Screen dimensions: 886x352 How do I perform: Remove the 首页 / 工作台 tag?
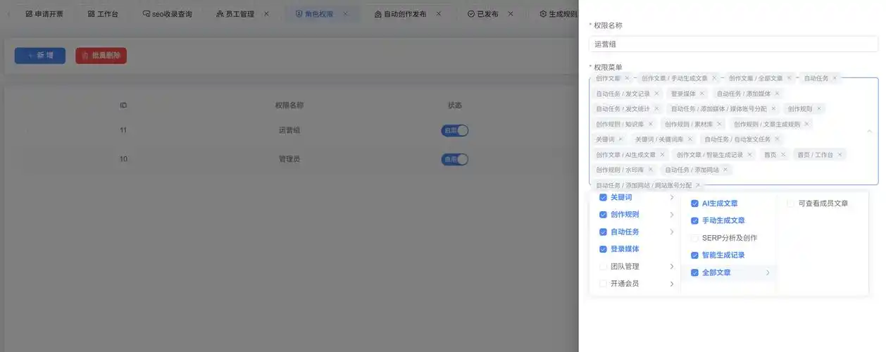tap(840, 155)
